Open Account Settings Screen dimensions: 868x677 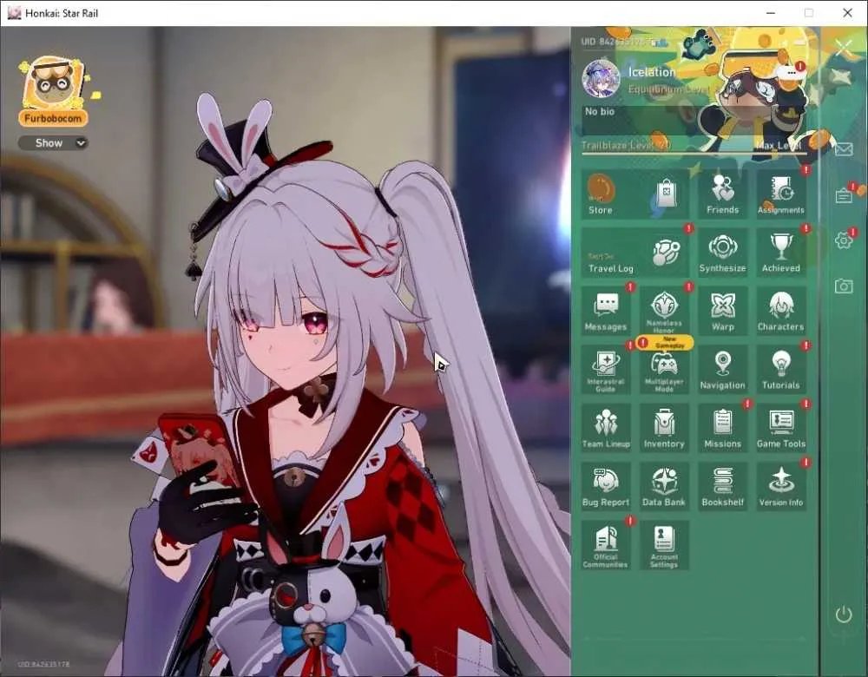point(664,545)
